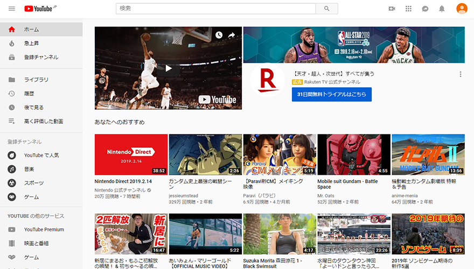
Task: Click the music note channel icon
Action: point(12,169)
